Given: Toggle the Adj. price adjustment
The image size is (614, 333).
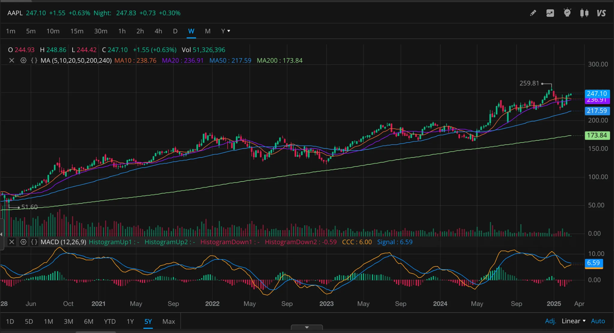Looking at the screenshot, I should tap(550, 321).
